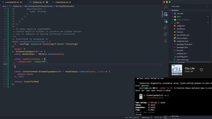Click the UTF-8 encoding status item
Image resolution: width=212 pixels, height=119 pixels.
(x=158, y=118)
